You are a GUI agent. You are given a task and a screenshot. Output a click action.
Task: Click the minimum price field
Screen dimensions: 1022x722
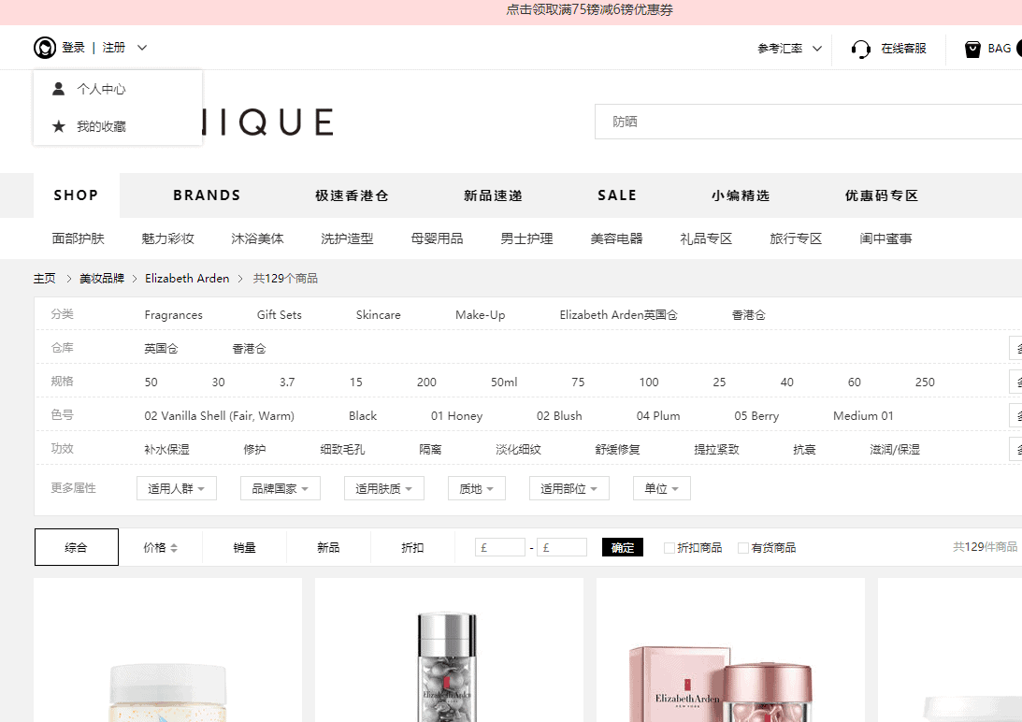(500, 547)
